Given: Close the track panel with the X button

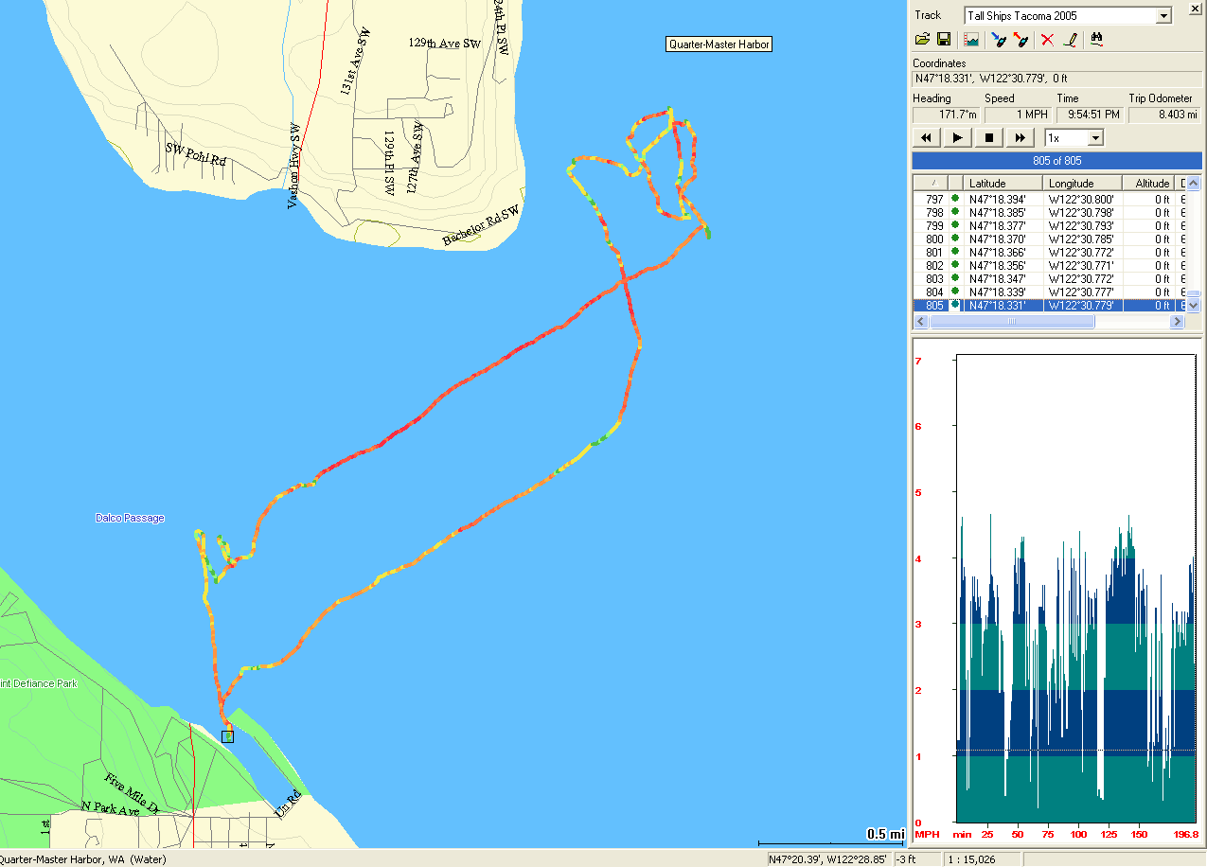Looking at the screenshot, I should point(1194,9).
